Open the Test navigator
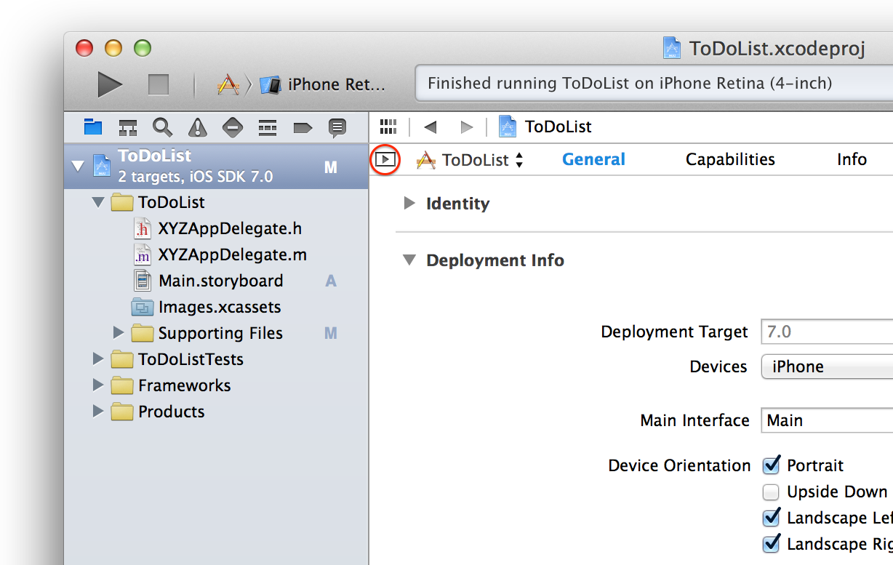Screen dimensions: 893x565 (233, 127)
